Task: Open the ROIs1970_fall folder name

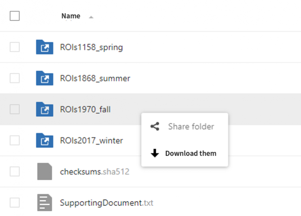Action: coord(85,110)
